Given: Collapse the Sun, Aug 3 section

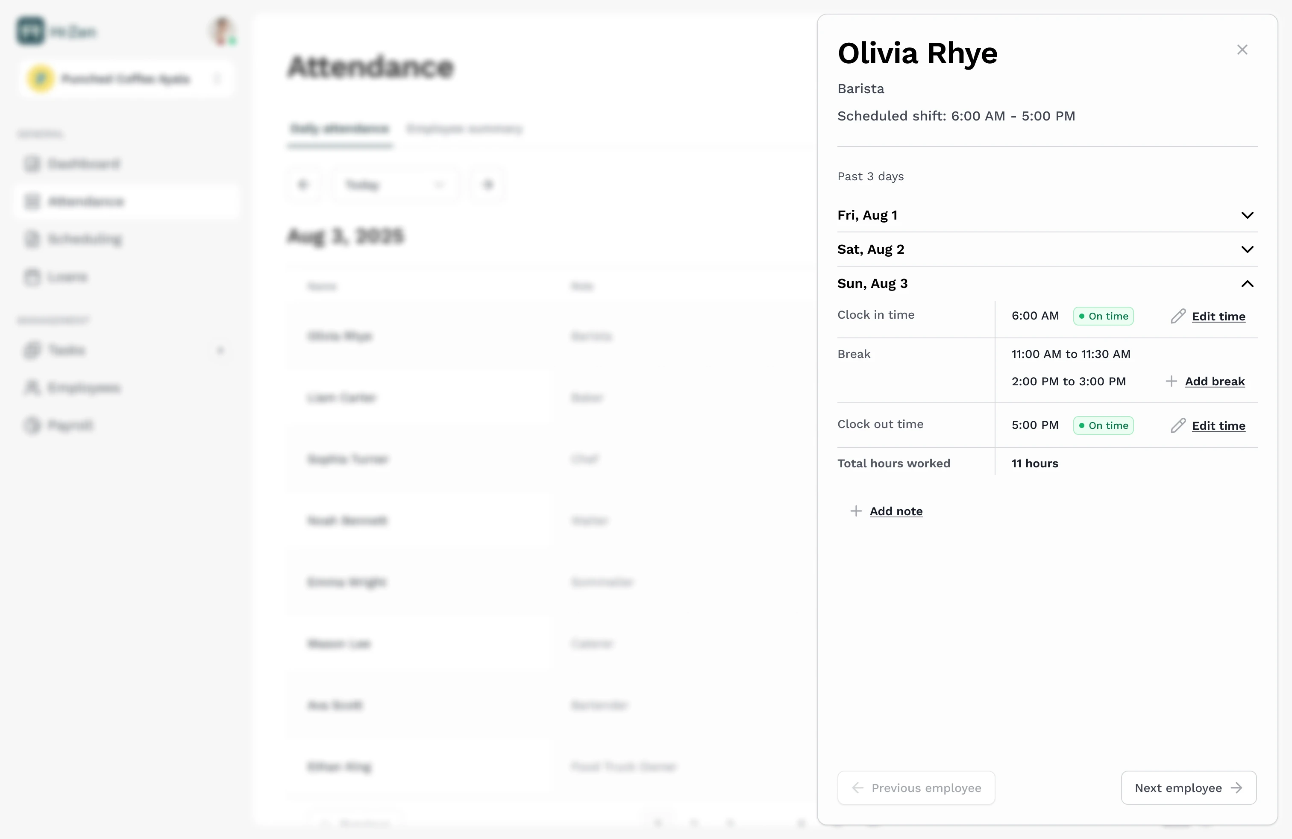Looking at the screenshot, I should click(1247, 284).
